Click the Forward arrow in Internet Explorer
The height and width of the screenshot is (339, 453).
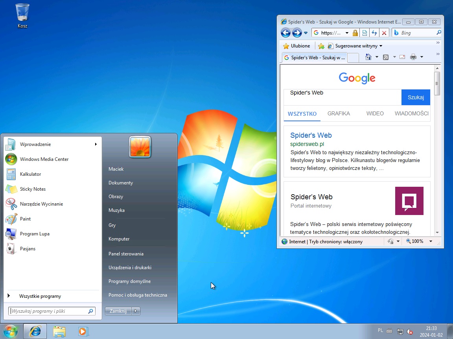[297, 33]
